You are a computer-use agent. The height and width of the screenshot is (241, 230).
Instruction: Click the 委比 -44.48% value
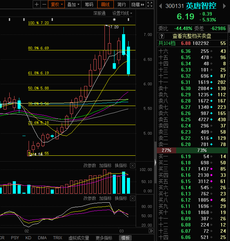coord(183,28)
